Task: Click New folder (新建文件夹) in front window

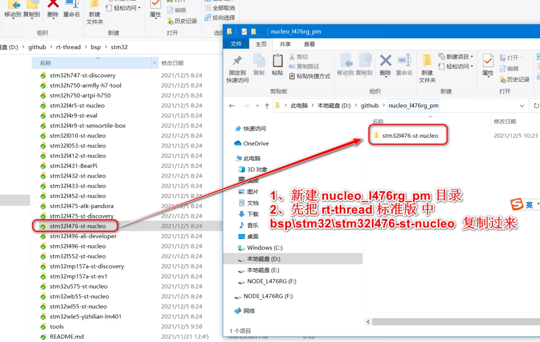Action: click(x=427, y=68)
